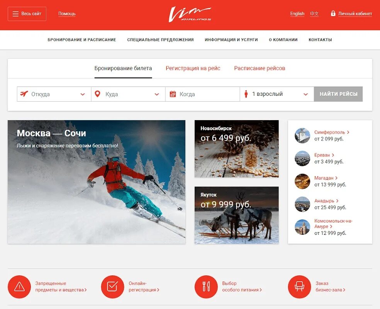
Task: Switch site language to English
Action: click(297, 14)
